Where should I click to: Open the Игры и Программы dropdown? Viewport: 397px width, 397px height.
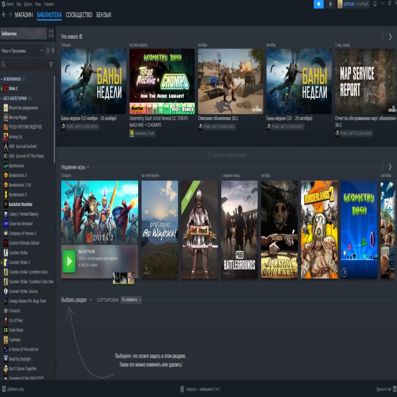[x=22, y=51]
